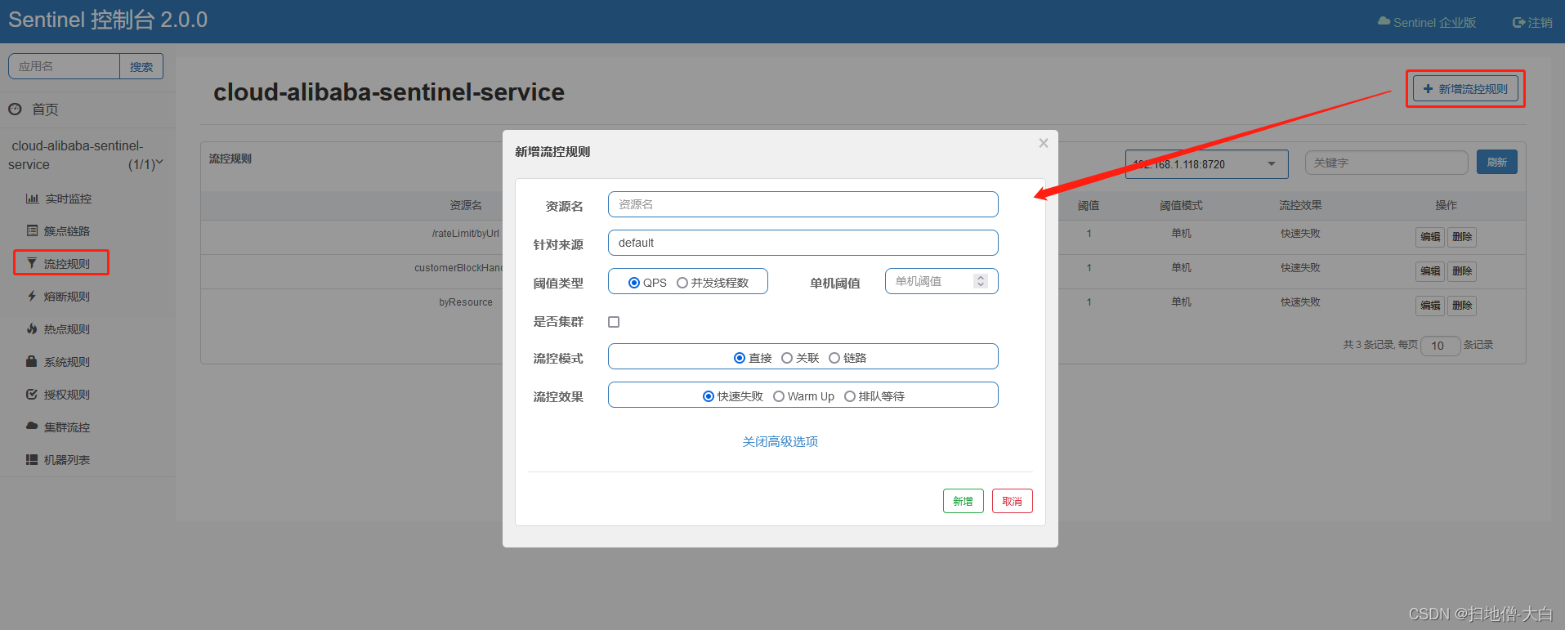The height and width of the screenshot is (630, 1565).
Task: Close the 新增流控规则 dialog with the X
Action: 1044,143
